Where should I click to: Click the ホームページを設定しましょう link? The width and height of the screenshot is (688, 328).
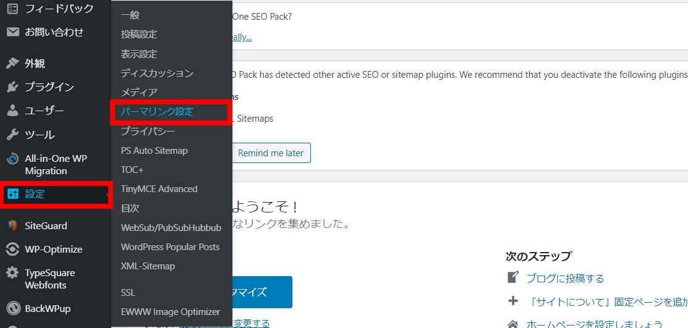pos(594,324)
